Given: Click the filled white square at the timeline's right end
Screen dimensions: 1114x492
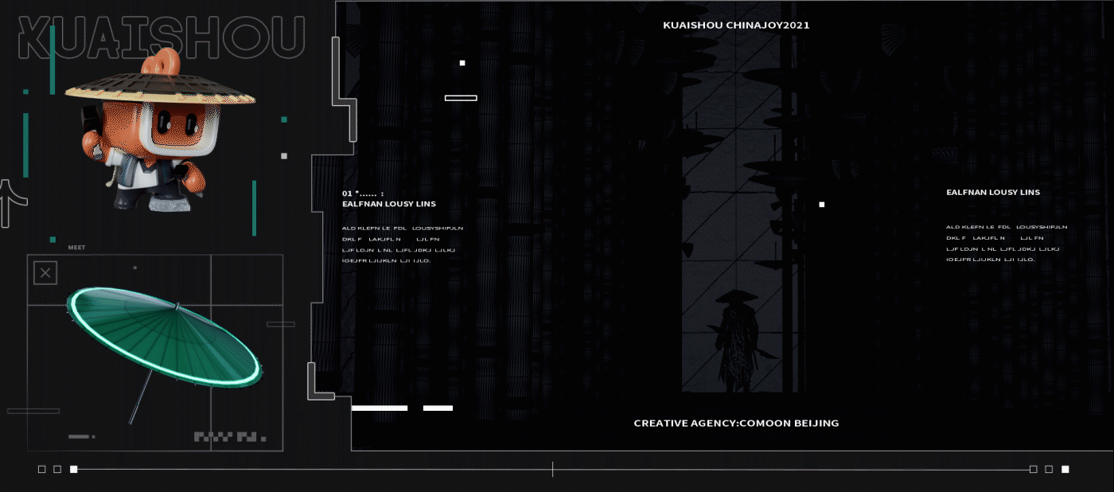Looking at the screenshot, I should pos(1065,470).
